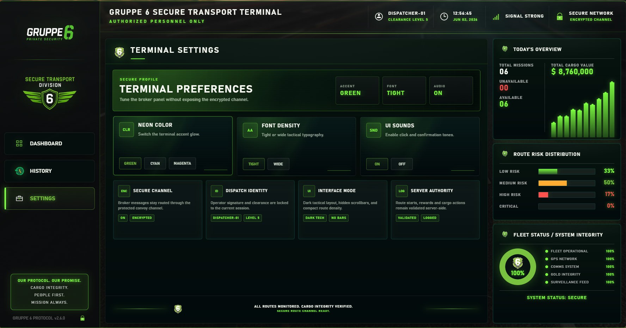The height and width of the screenshot is (328, 626).
Task: Click the Medium Risk progress bar
Action: (567, 183)
